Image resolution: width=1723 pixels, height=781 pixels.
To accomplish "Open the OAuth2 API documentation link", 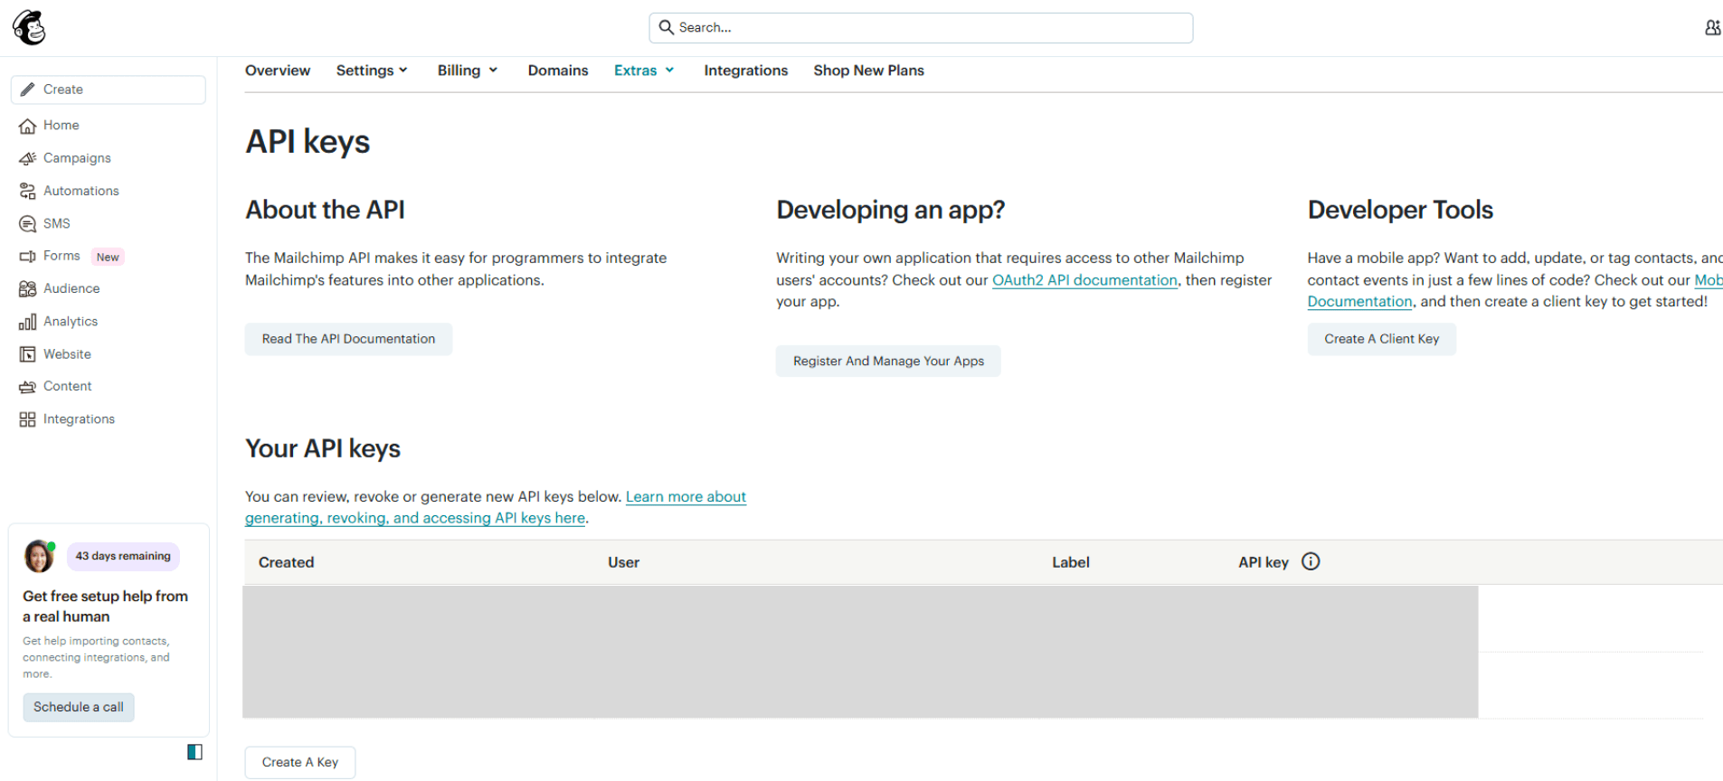I will [x=1084, y=280].
